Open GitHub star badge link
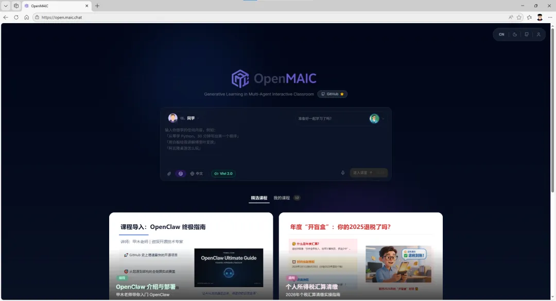The width and height of the screenshot is (556, 301). pos(332,94)
